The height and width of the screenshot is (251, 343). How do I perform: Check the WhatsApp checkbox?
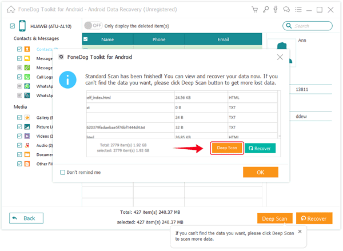tap(19, 86)
